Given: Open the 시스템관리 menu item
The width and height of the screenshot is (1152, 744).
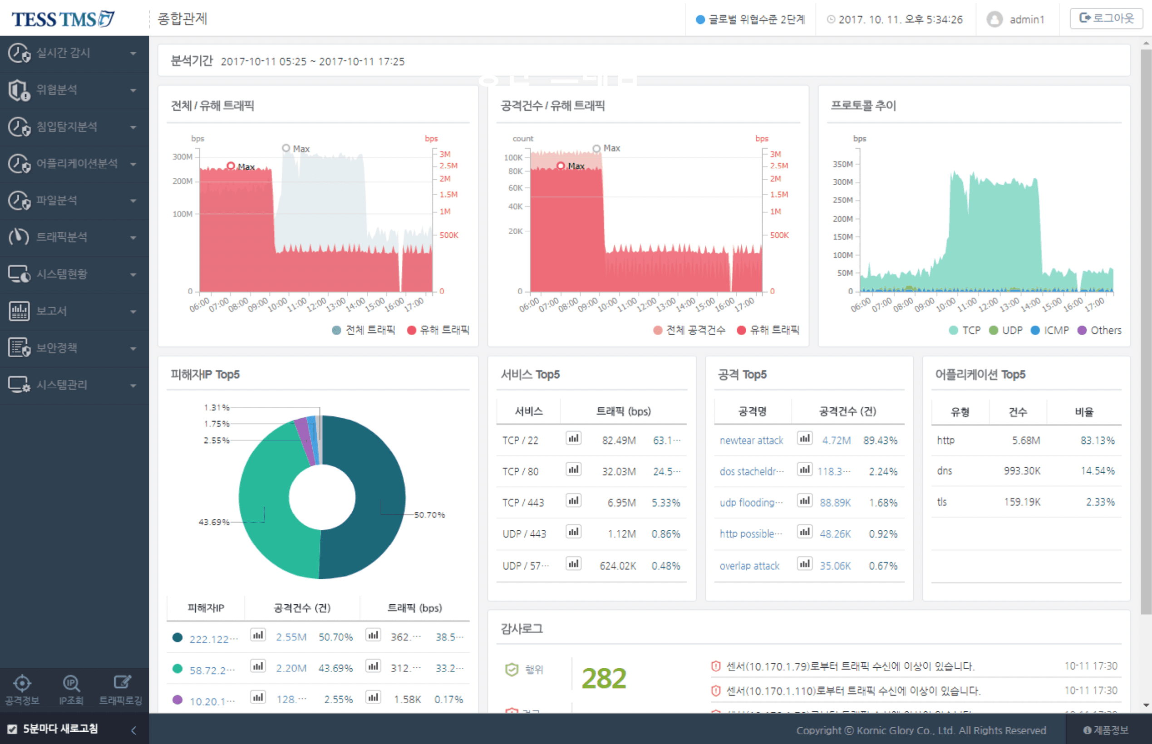Looking at the screenshot, I should click(74, 385).
